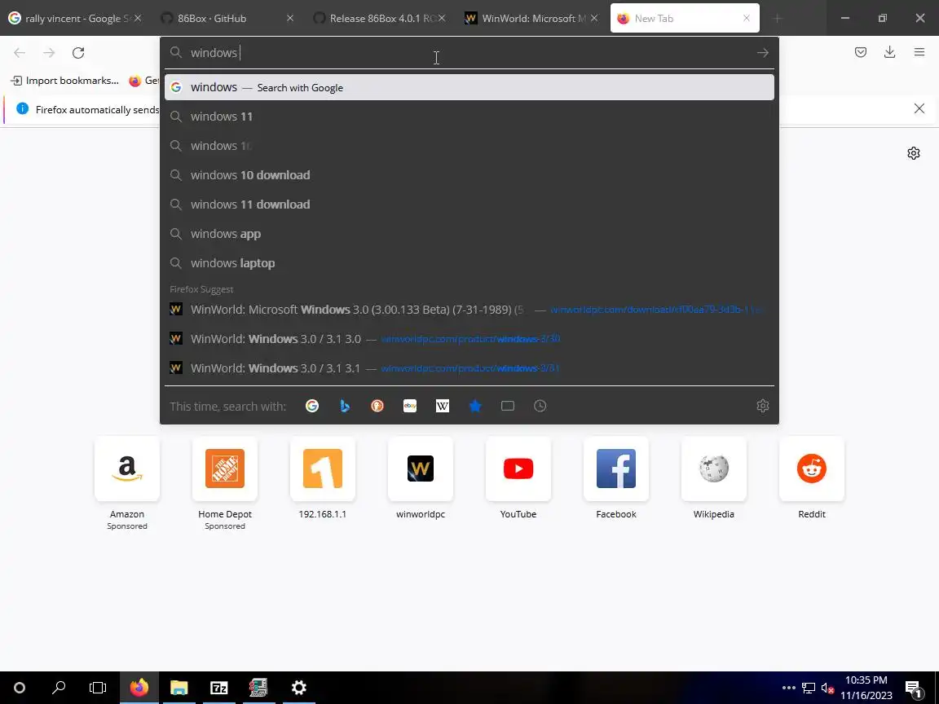Close the 86Box GitHub tab
Screen dimensions: 939x704
[290, 18]
